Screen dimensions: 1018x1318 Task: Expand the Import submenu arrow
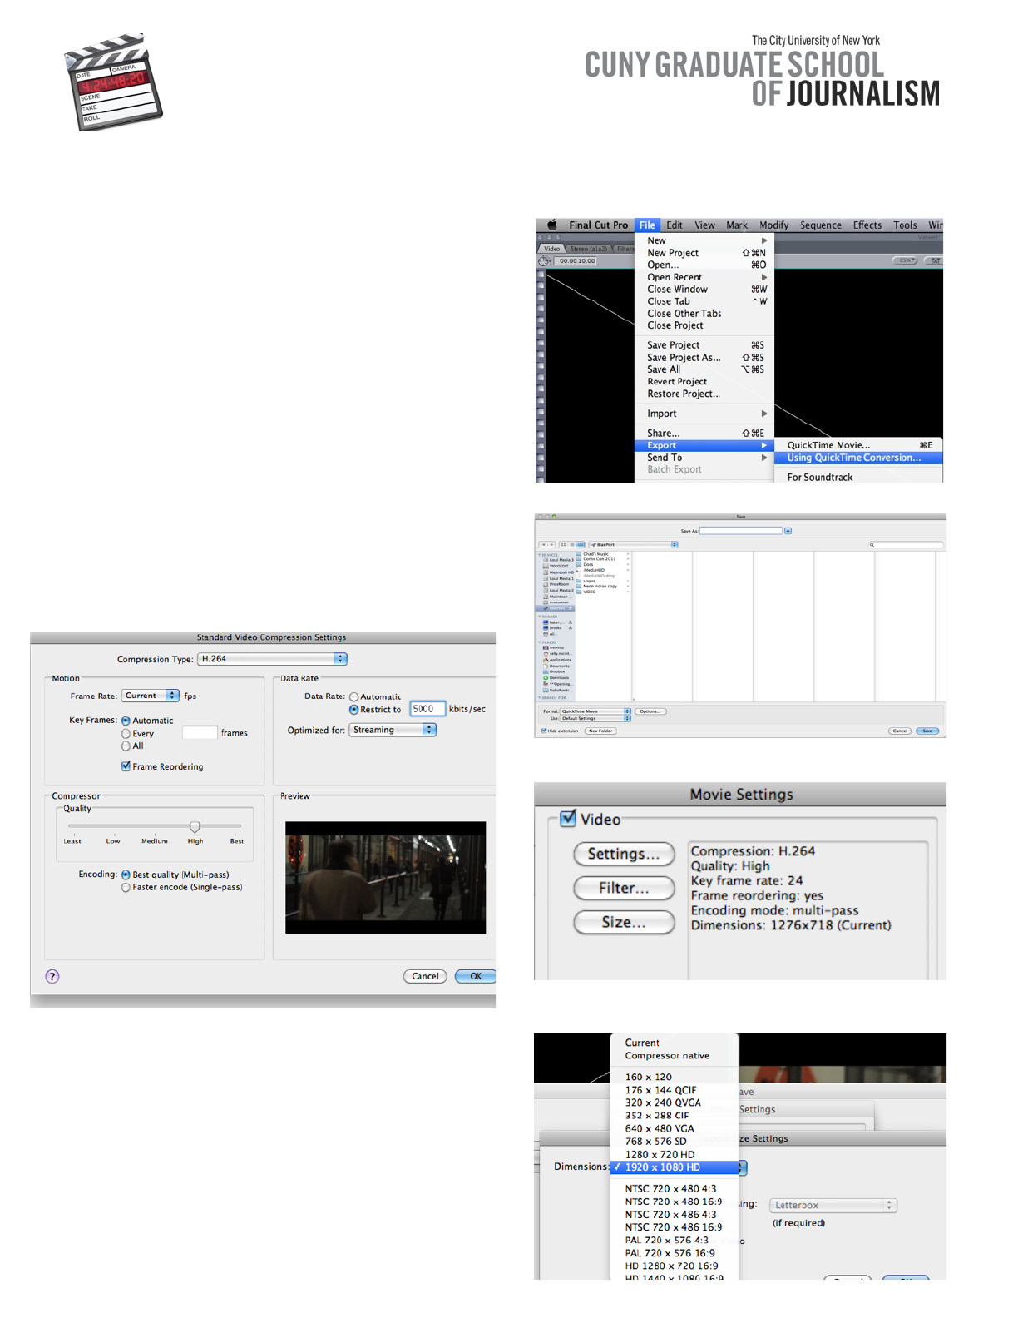[x=763, y=414]
